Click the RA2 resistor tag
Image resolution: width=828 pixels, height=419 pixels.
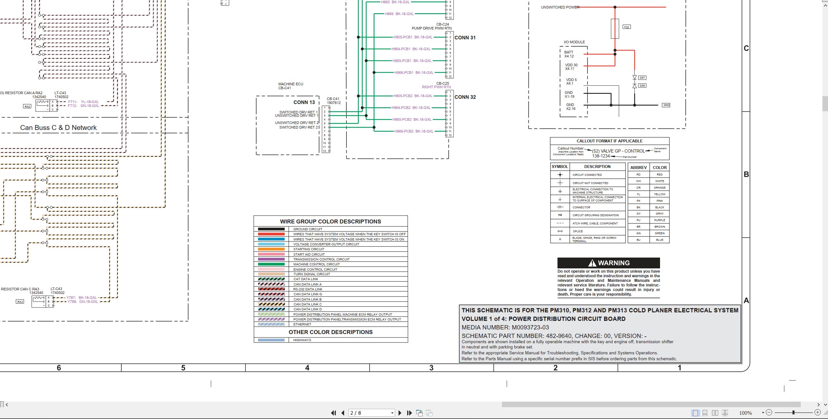[x=27, y=106]
